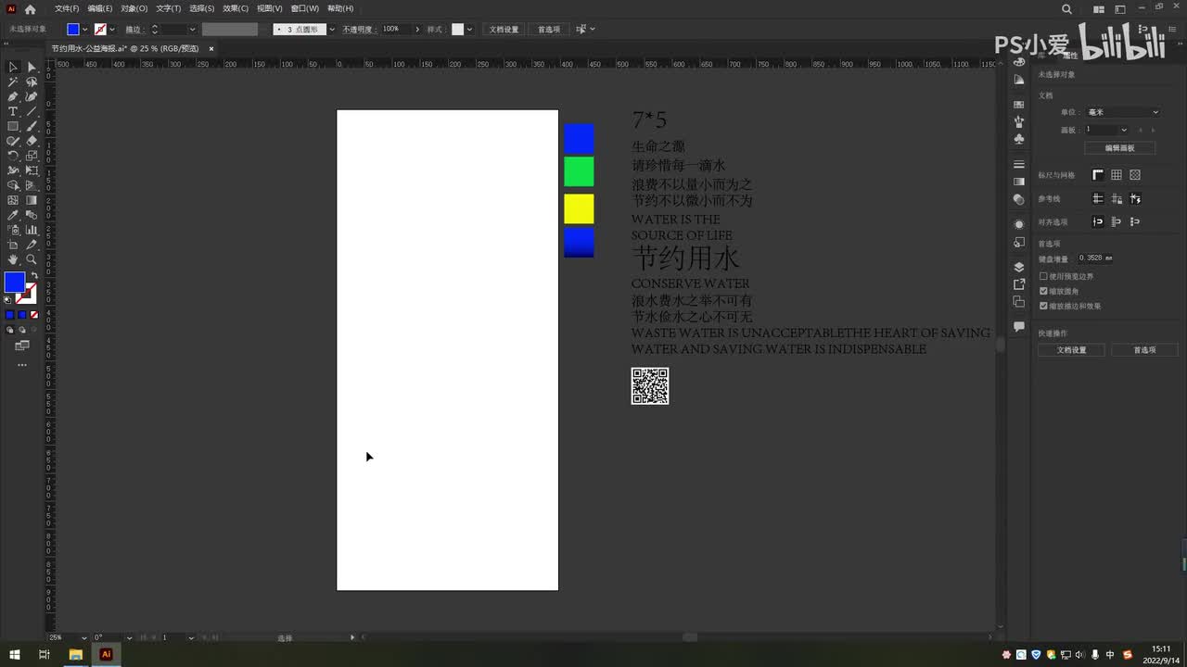
Task: Open the rotation angle 0° dropdown
Action: (131, 637)
